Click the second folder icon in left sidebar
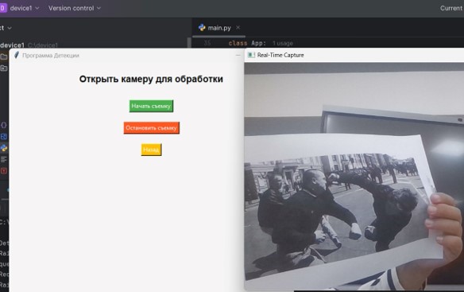464x292 pixels. tap(3, 68)
